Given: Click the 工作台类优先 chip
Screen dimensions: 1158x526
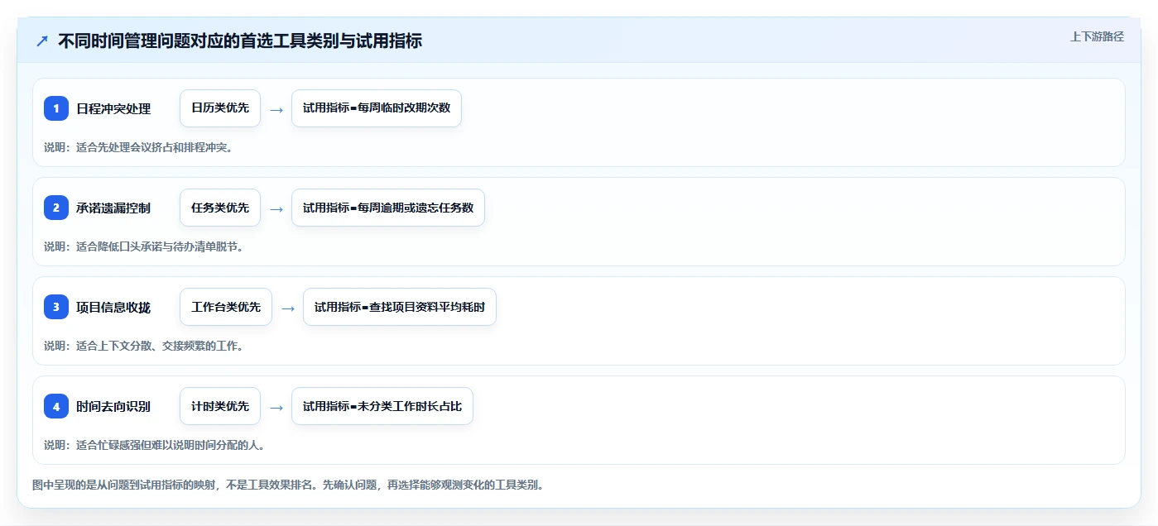Looking at the screenshot, I should pos(226,307).
